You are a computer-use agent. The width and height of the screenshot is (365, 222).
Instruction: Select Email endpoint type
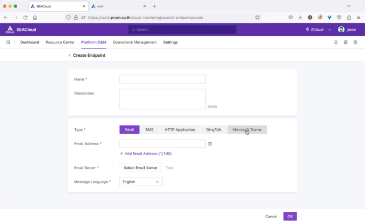129,130
